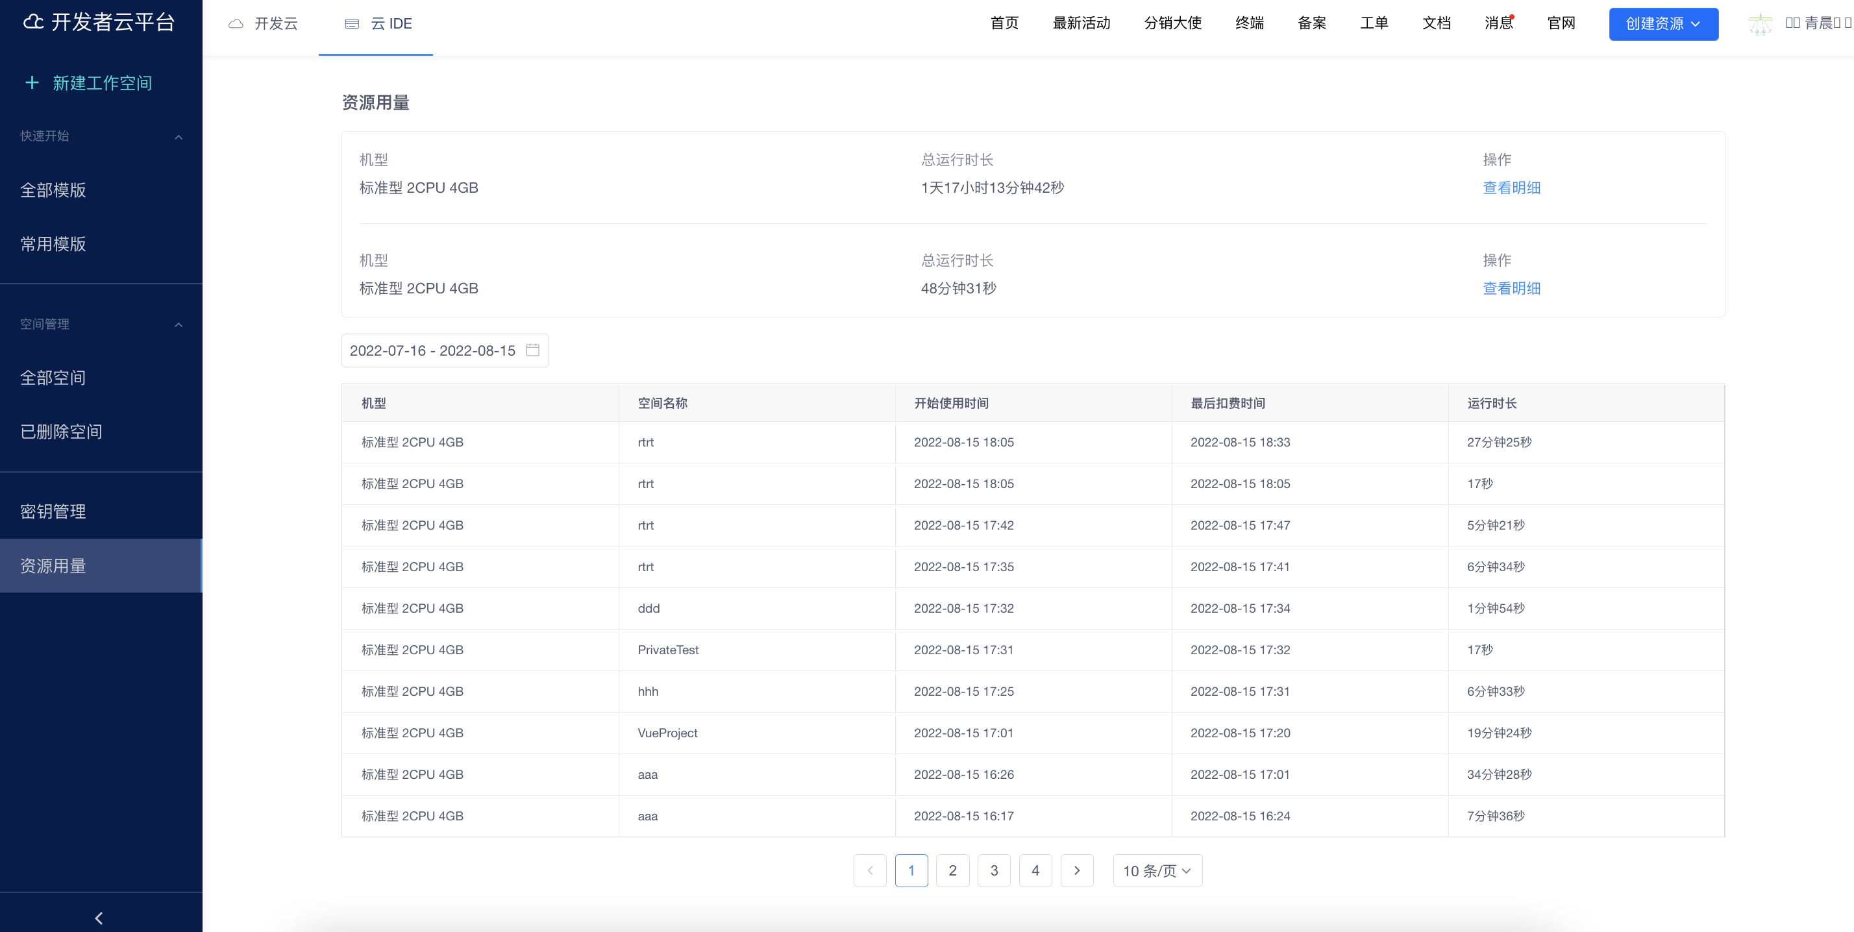
Task: Click the previous page arrow in pagination
Action: click(x=869, y=870)
